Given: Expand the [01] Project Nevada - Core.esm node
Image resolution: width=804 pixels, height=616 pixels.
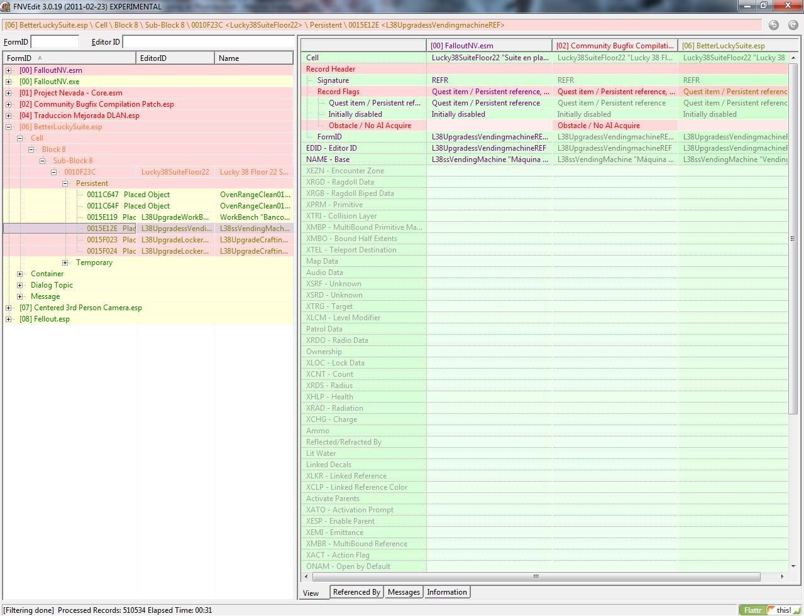Looking at the screenshot, I should coord(9,93).
